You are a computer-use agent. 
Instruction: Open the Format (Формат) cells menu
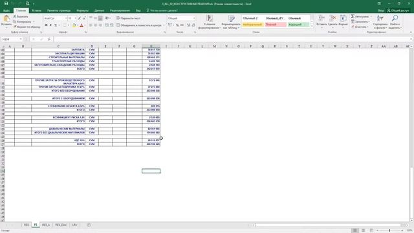click(343, 21)
